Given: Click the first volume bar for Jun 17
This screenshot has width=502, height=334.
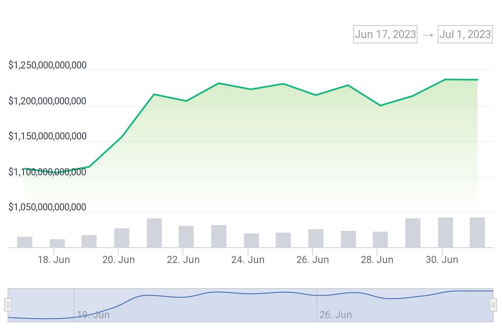Looking at the screenshot, I should pos(25,242).
